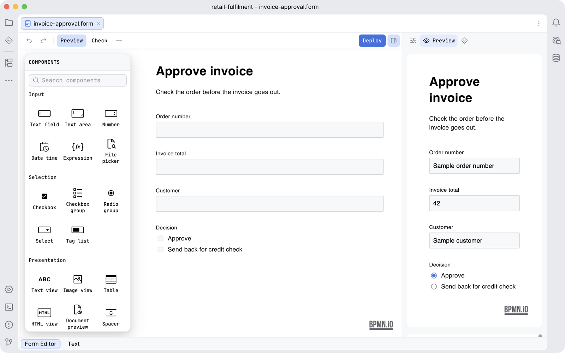The height and width of the screenshot is (353, 565).
Task: Select Send back radio in editor canvas
Action: 161,250
